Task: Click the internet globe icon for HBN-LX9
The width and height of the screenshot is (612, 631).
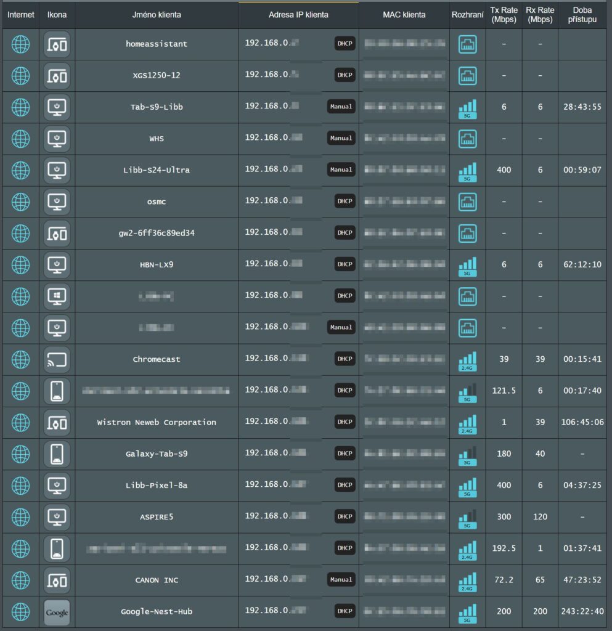Action: tap(20, 265)
